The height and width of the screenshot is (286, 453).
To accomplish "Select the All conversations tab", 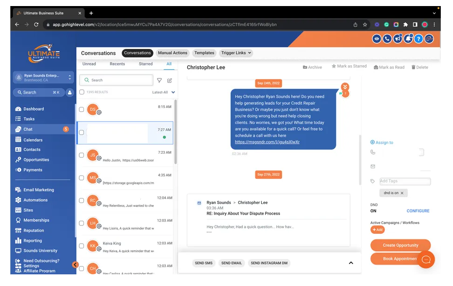I will [x=169, y=64].
